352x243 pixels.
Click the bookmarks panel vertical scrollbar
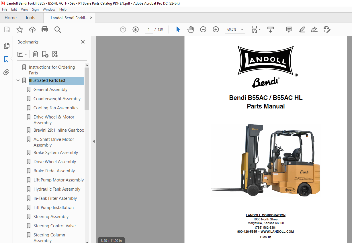[x=87, y=89]
